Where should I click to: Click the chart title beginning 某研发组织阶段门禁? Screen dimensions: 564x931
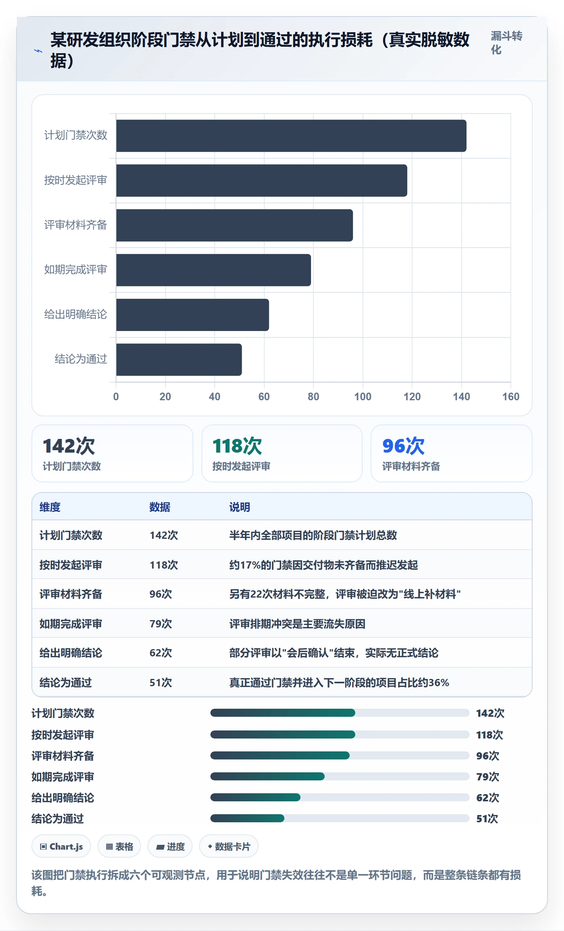(x=260, y=50)
